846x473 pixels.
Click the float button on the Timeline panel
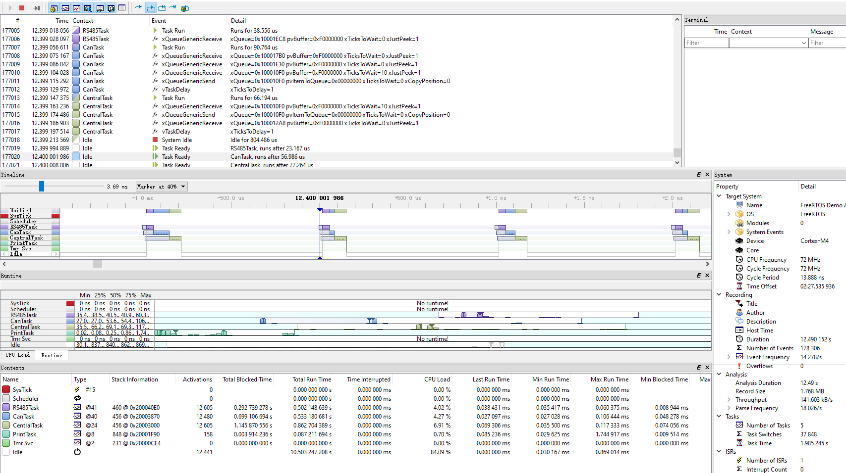(700, 174)
